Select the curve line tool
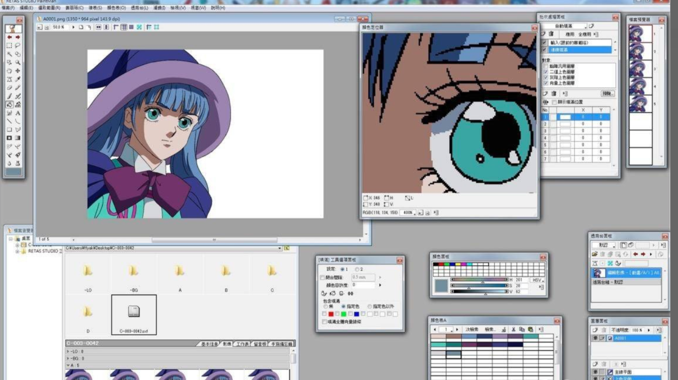Image resolution: width=678 pixels, height=380 pixels. [x=18, y=121]
